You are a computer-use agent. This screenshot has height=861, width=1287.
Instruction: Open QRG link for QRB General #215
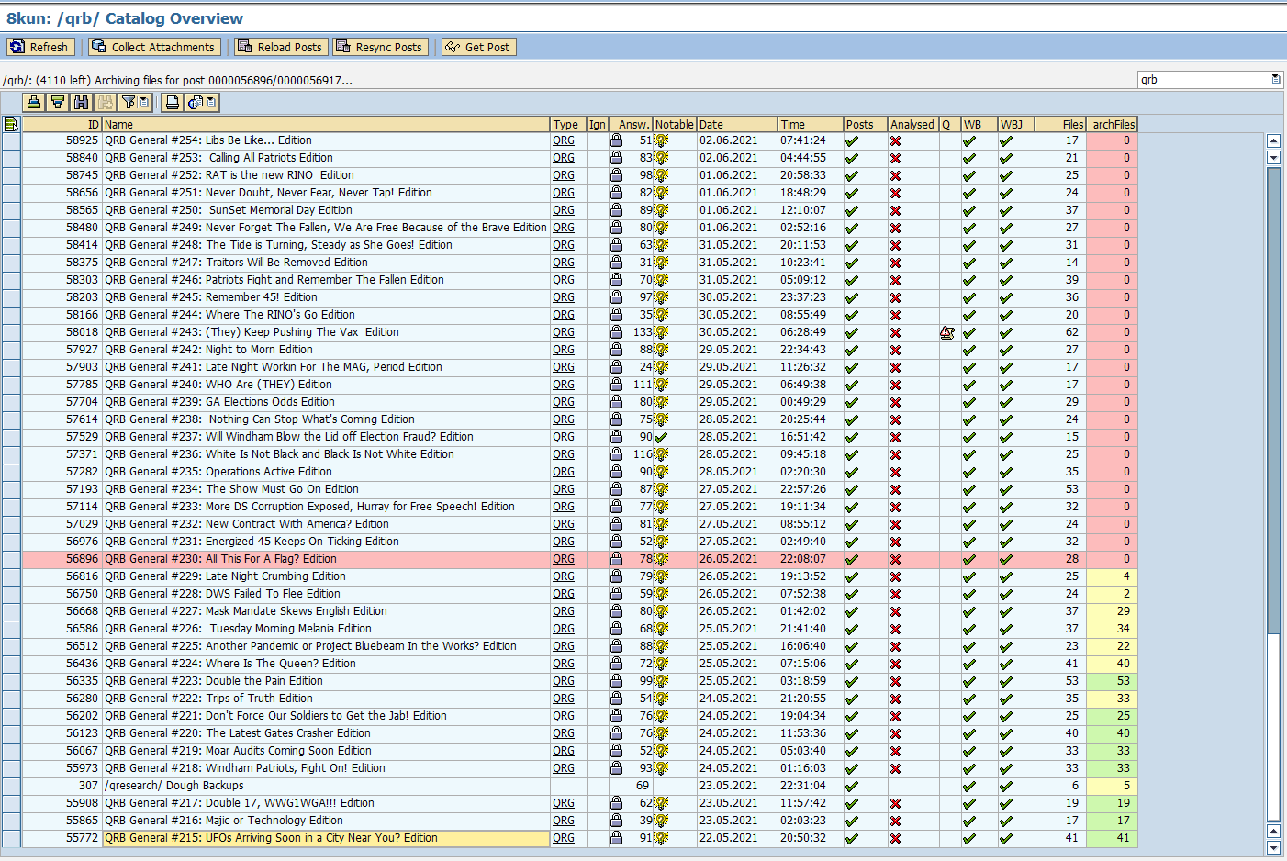tap(564, 838)
